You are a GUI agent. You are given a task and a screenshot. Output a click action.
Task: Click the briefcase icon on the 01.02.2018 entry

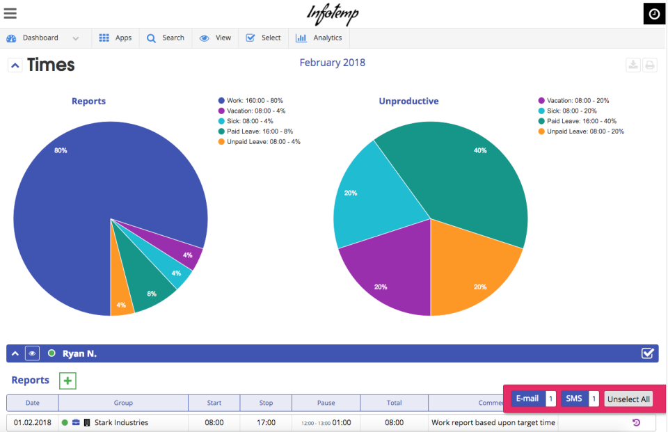coord(76,422)
